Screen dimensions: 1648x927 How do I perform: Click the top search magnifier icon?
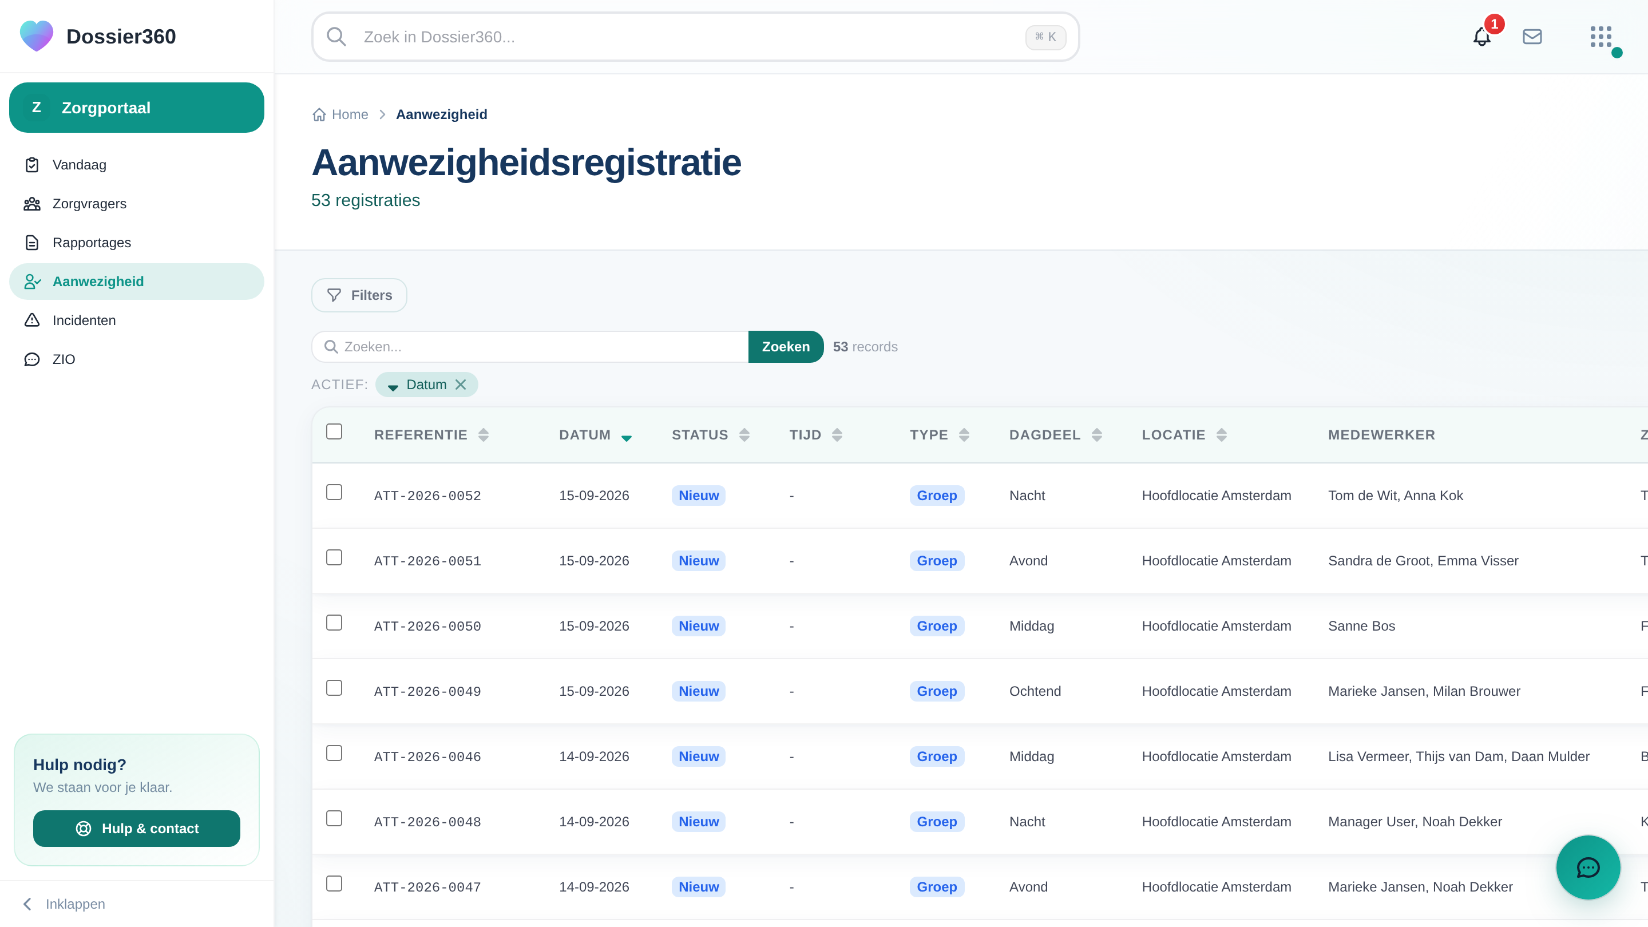pyautogui.click(x=336, y=37)
